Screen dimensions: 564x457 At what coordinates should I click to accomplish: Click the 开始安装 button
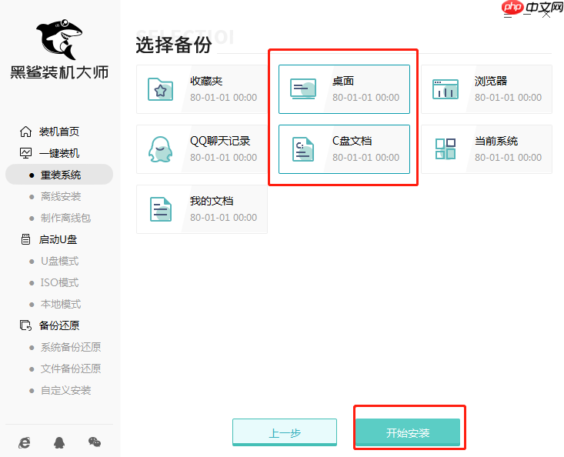(408, 432)
